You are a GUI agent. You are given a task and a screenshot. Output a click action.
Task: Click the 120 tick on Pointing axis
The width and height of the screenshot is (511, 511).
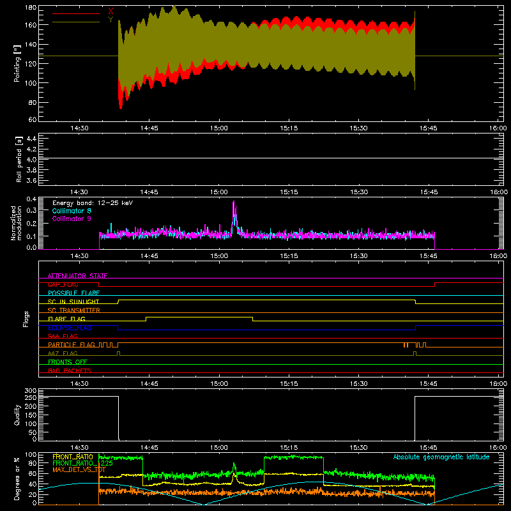[x=31, y=63]
